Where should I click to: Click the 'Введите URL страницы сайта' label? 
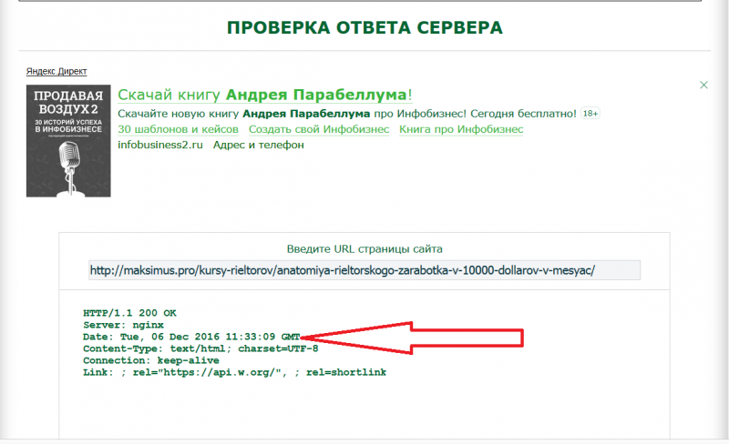(364, 248)
